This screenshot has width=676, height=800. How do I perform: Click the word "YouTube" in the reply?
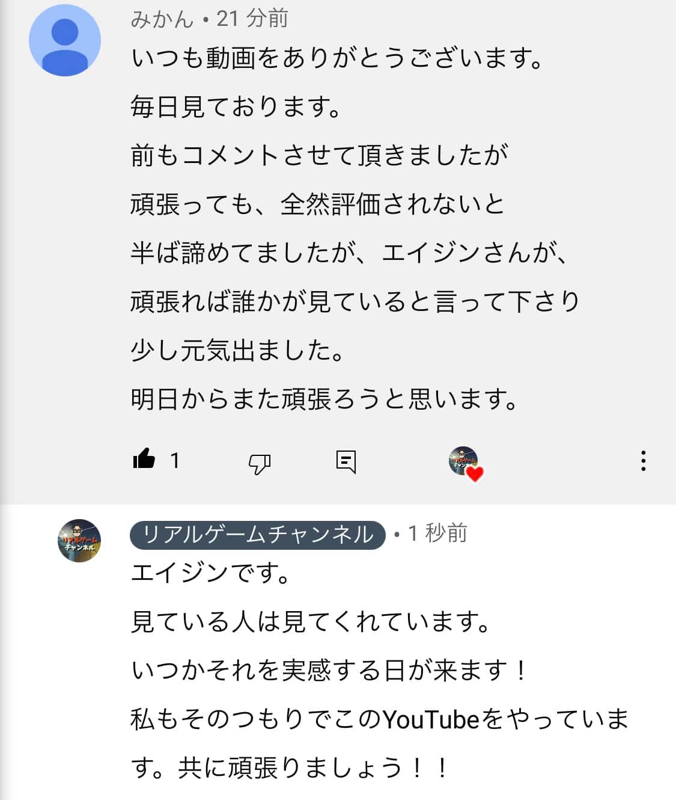(x=431, y=719)
